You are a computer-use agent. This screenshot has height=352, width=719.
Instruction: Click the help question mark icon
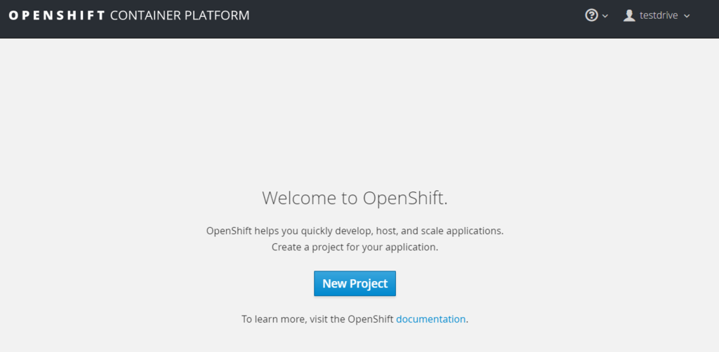click(x=591, y=15)
